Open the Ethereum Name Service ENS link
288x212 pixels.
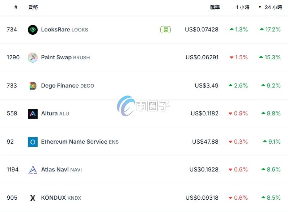80,142
